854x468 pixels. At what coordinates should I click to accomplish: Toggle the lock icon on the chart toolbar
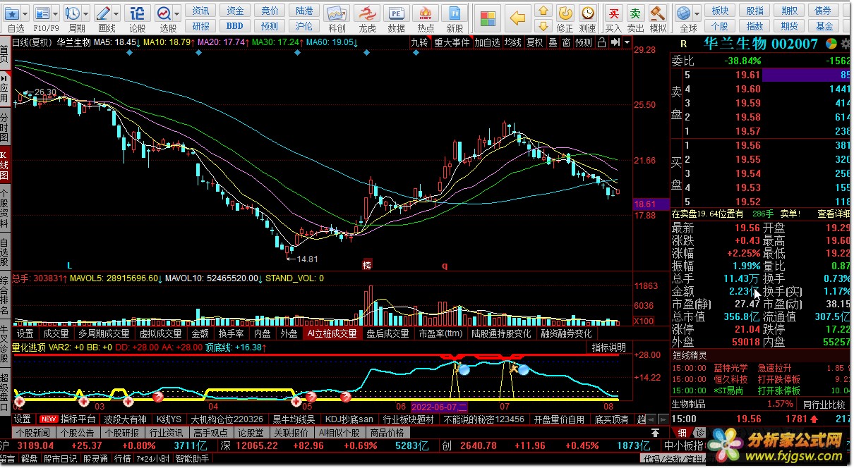[x=601, y=42]
